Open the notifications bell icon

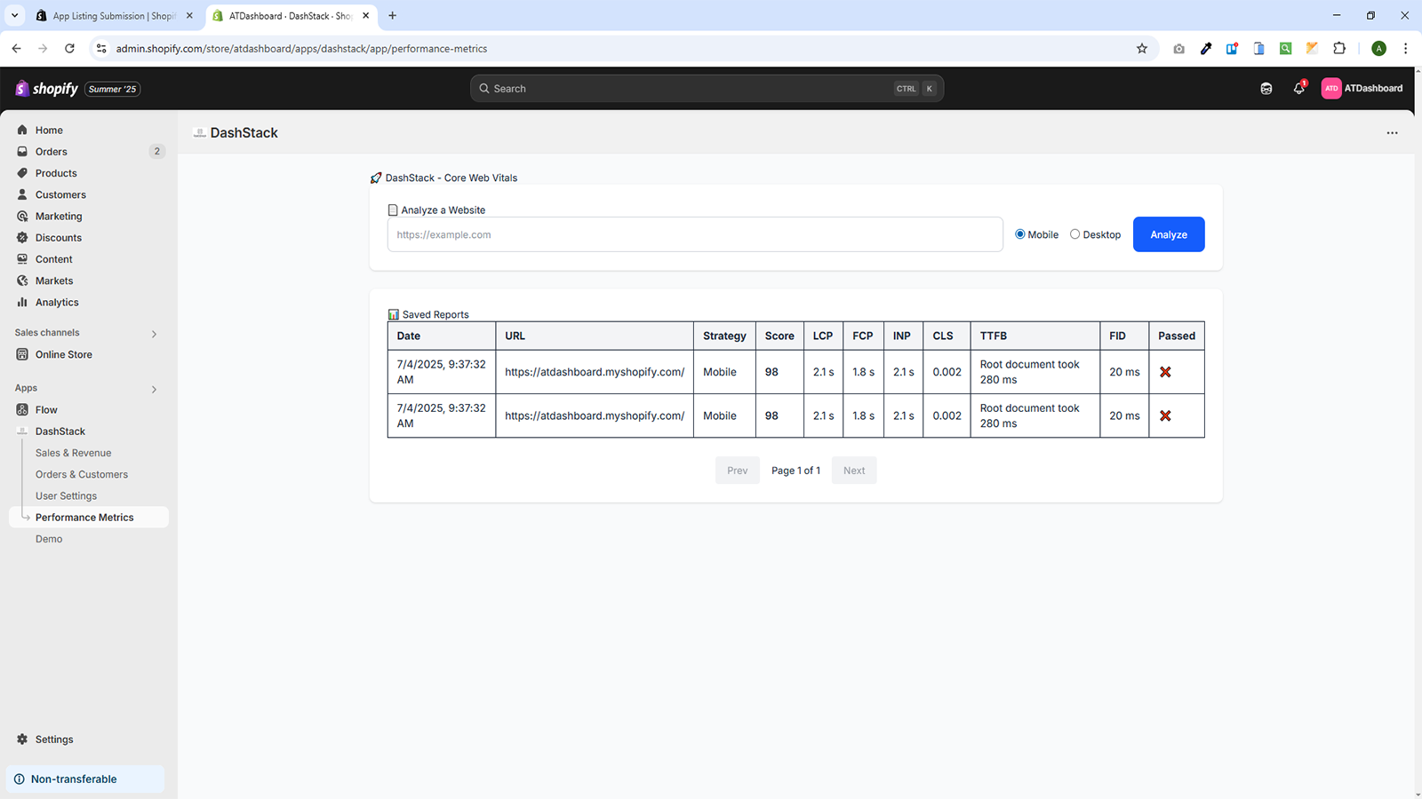[x=1299, y=88]
